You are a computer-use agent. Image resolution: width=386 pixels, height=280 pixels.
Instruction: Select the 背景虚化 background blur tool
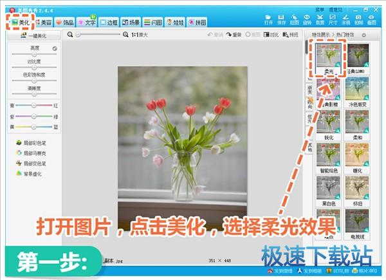pos(29,174)
